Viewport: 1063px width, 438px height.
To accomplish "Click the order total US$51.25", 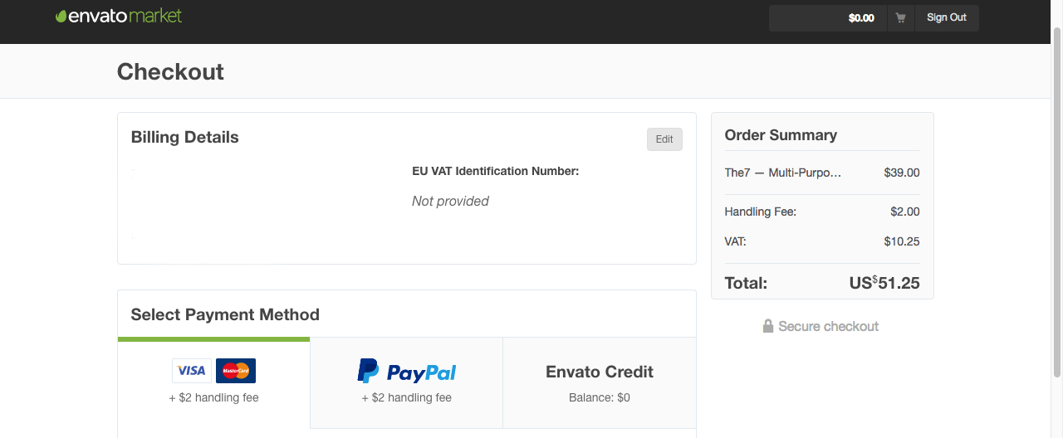I will click(x=884, y=283).
